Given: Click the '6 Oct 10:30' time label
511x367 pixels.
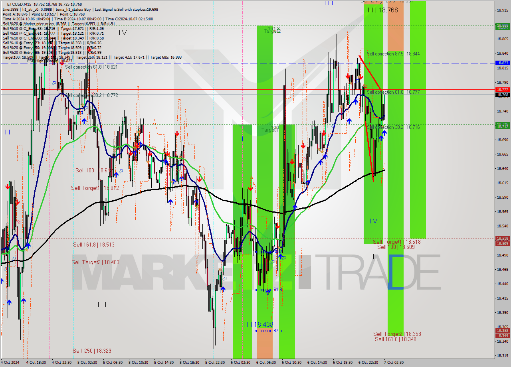Looking at the screenshot, I should tap(292, 363).
